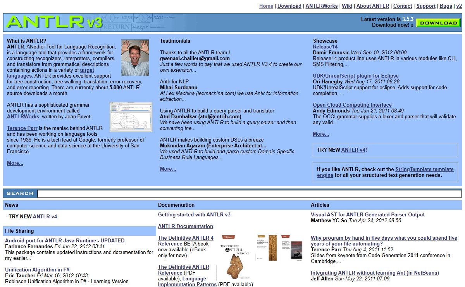
Task: Click the v2 link in top navigation
Action: coord(459,6)
